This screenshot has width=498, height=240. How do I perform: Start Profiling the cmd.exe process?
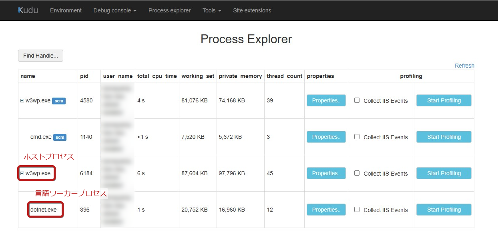pyautogui.click(x=444, y=137)
